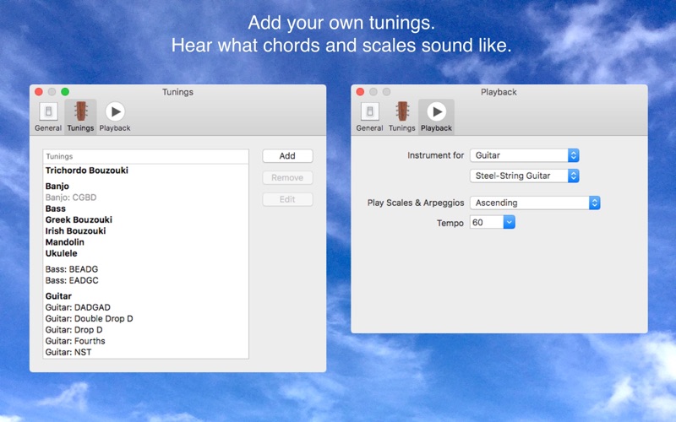Select the Guitar group row

[x=145, y=296]
